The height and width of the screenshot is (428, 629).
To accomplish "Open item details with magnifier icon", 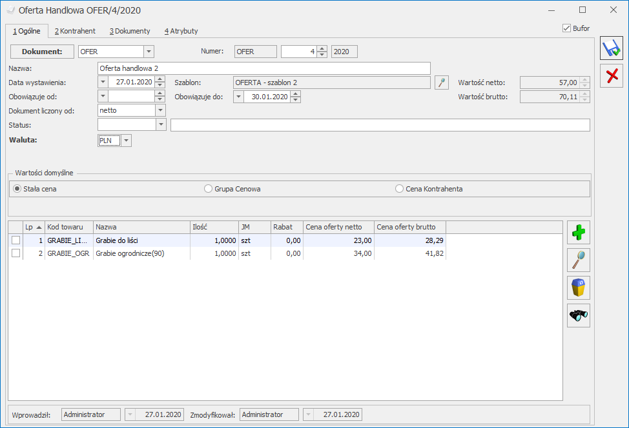I will [x=578, y=260].
